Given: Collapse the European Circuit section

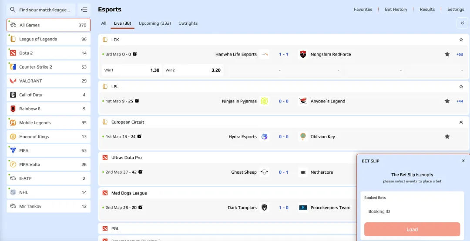Looking at the screenshot, I should 461,122.
